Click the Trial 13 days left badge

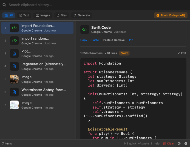point(171,15)
